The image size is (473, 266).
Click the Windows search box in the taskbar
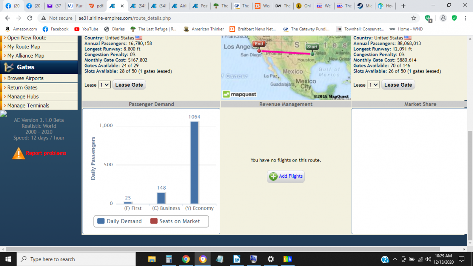pyautogui.click(x=76, y=259)
